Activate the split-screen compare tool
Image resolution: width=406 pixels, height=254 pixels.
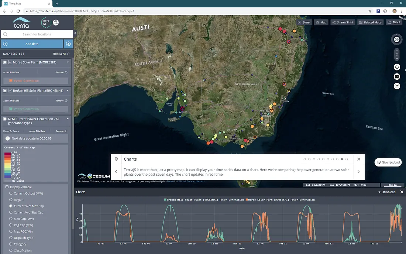[x=397, y=76]
